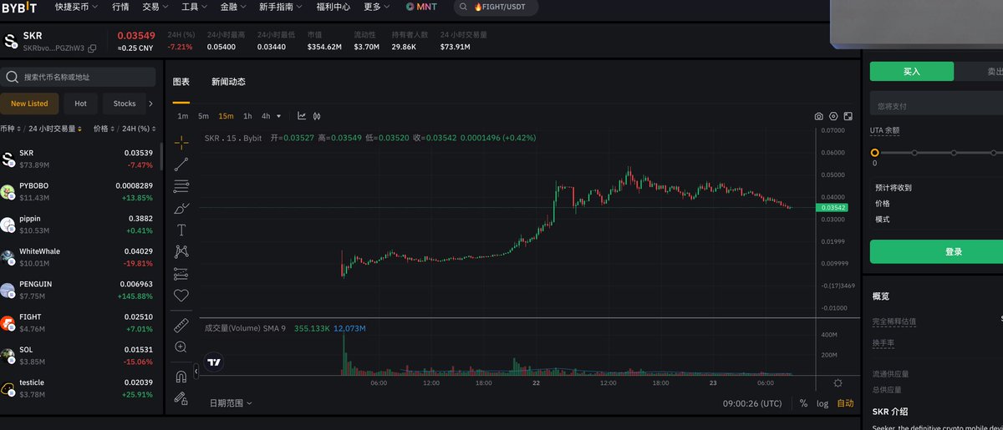Click the 买入 buy button
This screenshot has width=1003, height=430.
[x=911, y=72]
